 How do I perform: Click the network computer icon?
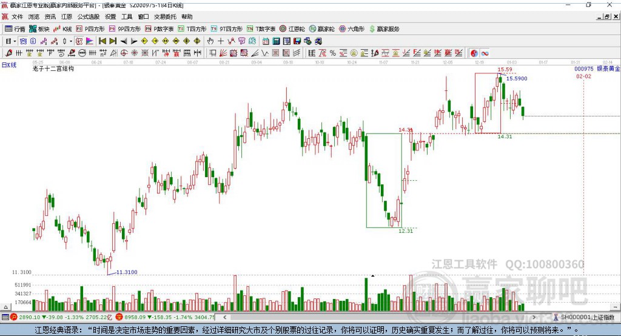coord(318,41)
